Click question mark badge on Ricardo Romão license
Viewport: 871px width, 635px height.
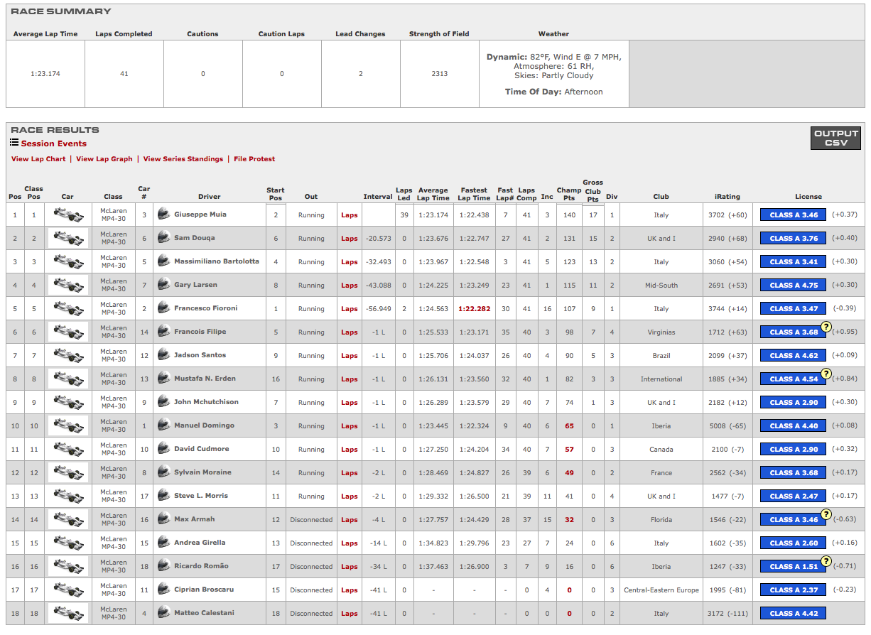[826, 561]
